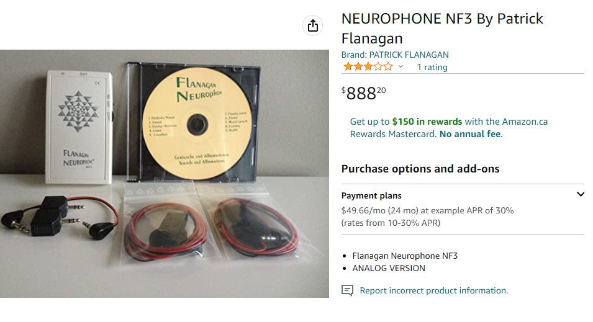Screen dimensions: 593x322
Task: Click the ANALOG VERSION bullet text
Action: [389, 268]
